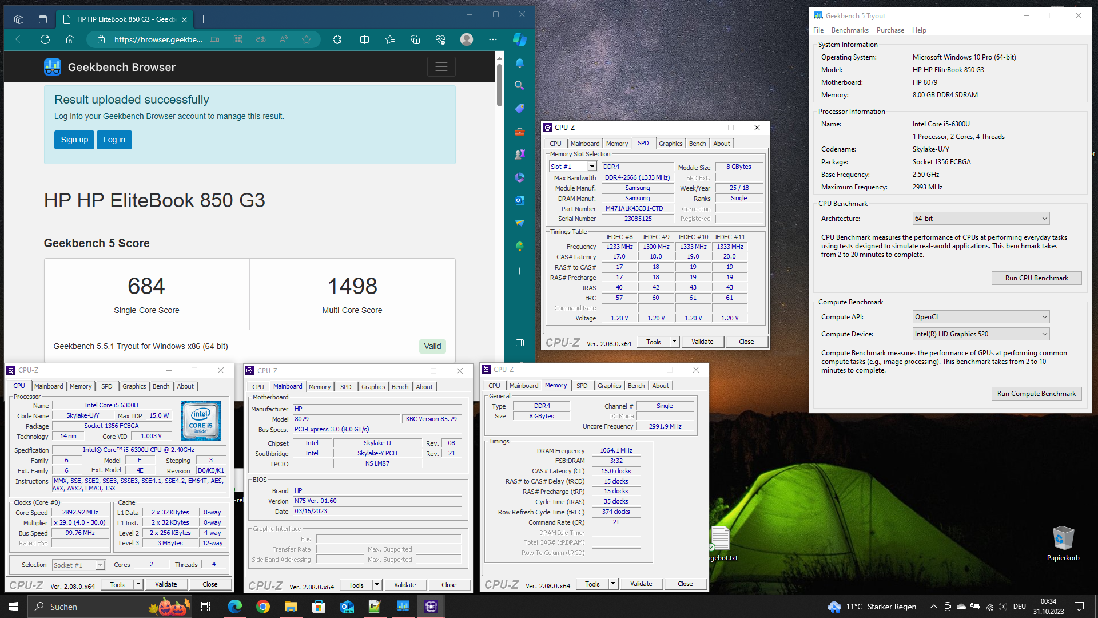Open Edge collections icon
1098x618 pixels.
tap(415, 39)
